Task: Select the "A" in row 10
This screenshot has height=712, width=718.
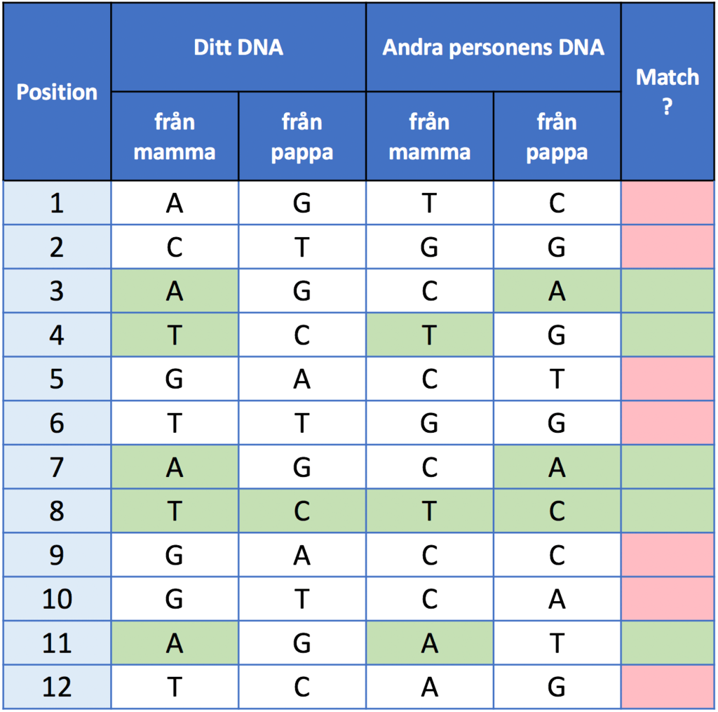Action: coord(557,599)
